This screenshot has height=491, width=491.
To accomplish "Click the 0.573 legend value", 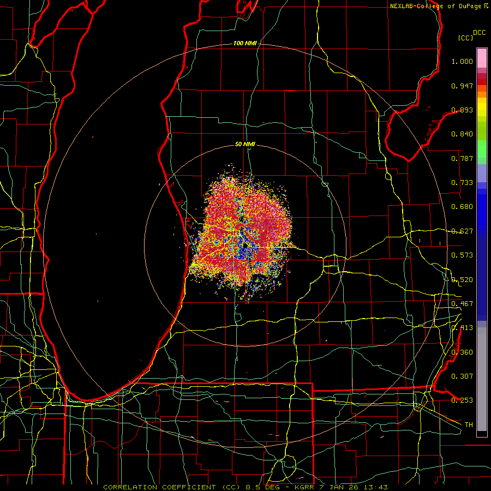I will pyautogui.click(x=462, y=255).
